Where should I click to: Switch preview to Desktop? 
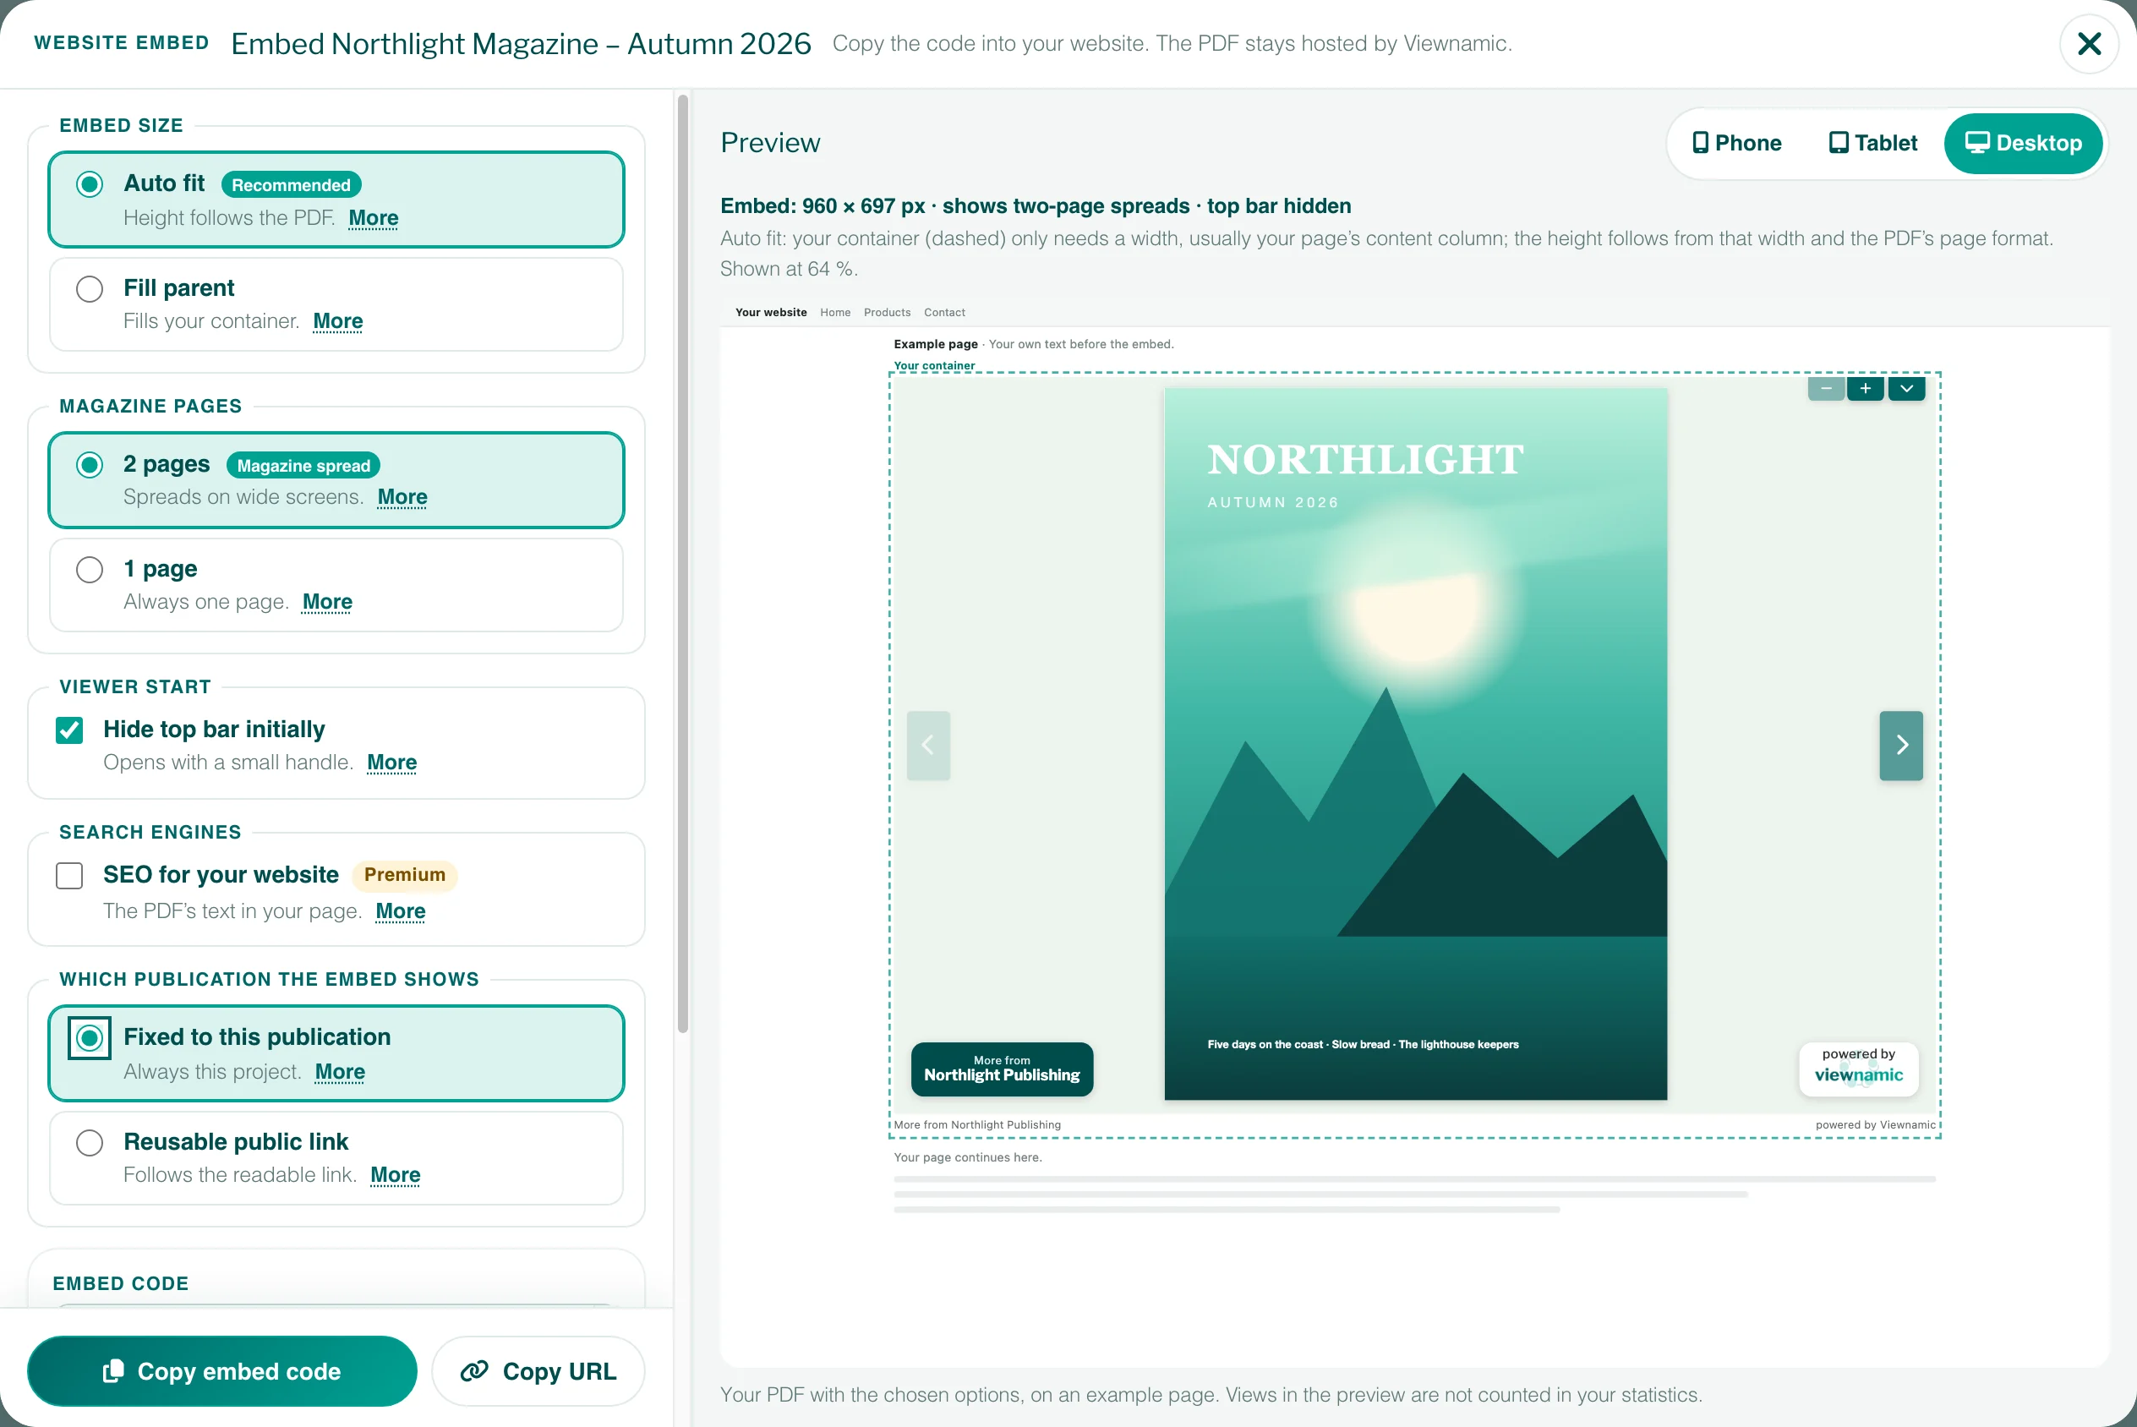(x=2023, y=143)
